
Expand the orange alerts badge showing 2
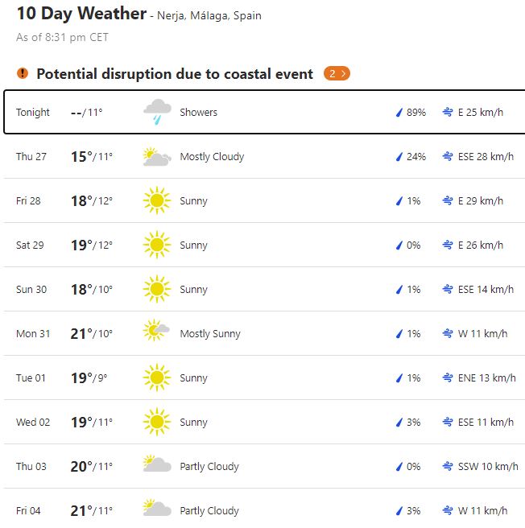[x=337, y=74]
